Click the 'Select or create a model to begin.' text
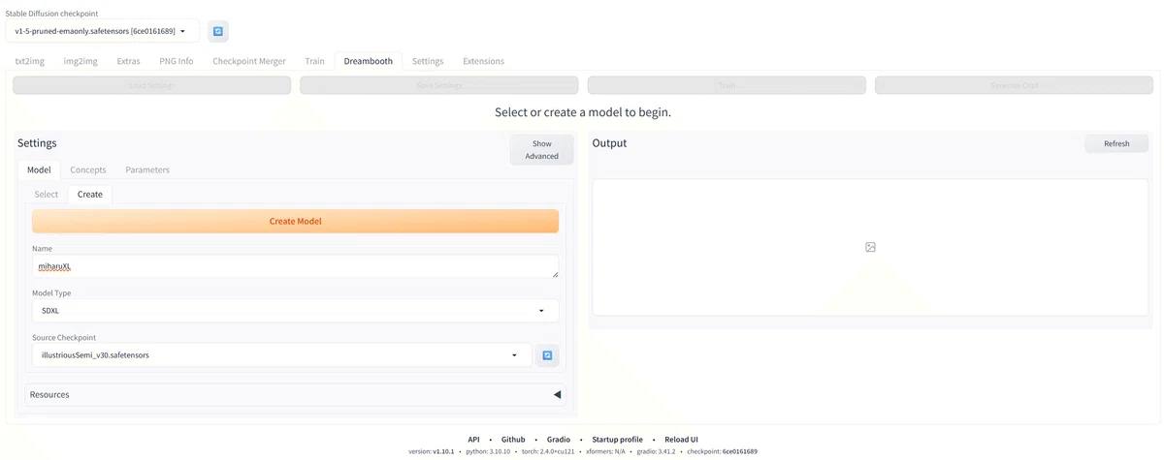Screen dimensions: 1164x460 click(583, 112)
